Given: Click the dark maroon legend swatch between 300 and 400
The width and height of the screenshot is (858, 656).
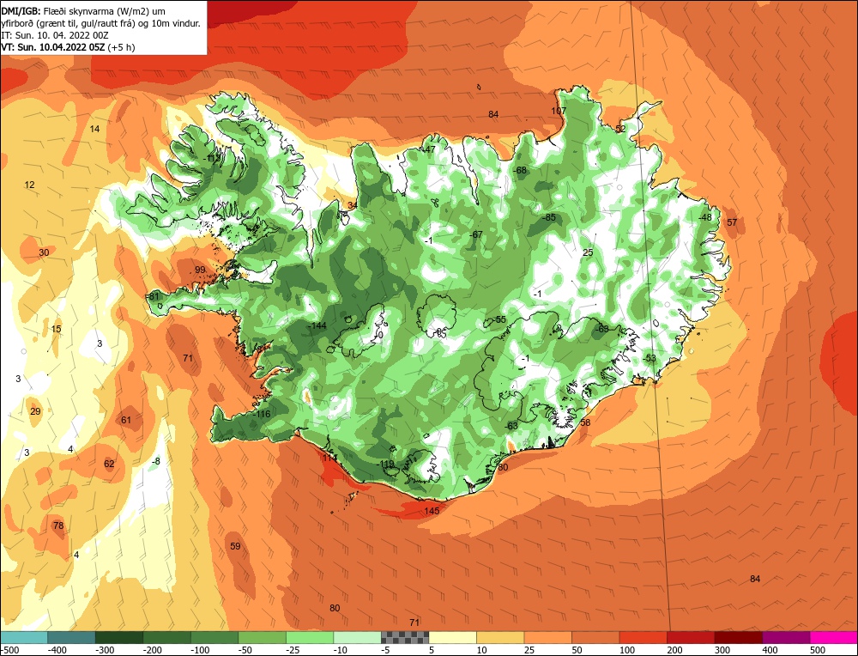Looking at the screenshot, I should click(738, 637).
